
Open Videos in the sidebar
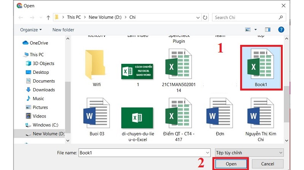36,116
